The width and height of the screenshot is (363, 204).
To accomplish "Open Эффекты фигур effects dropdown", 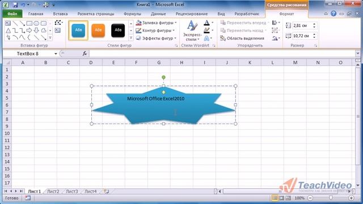I will tap(156, 38).
